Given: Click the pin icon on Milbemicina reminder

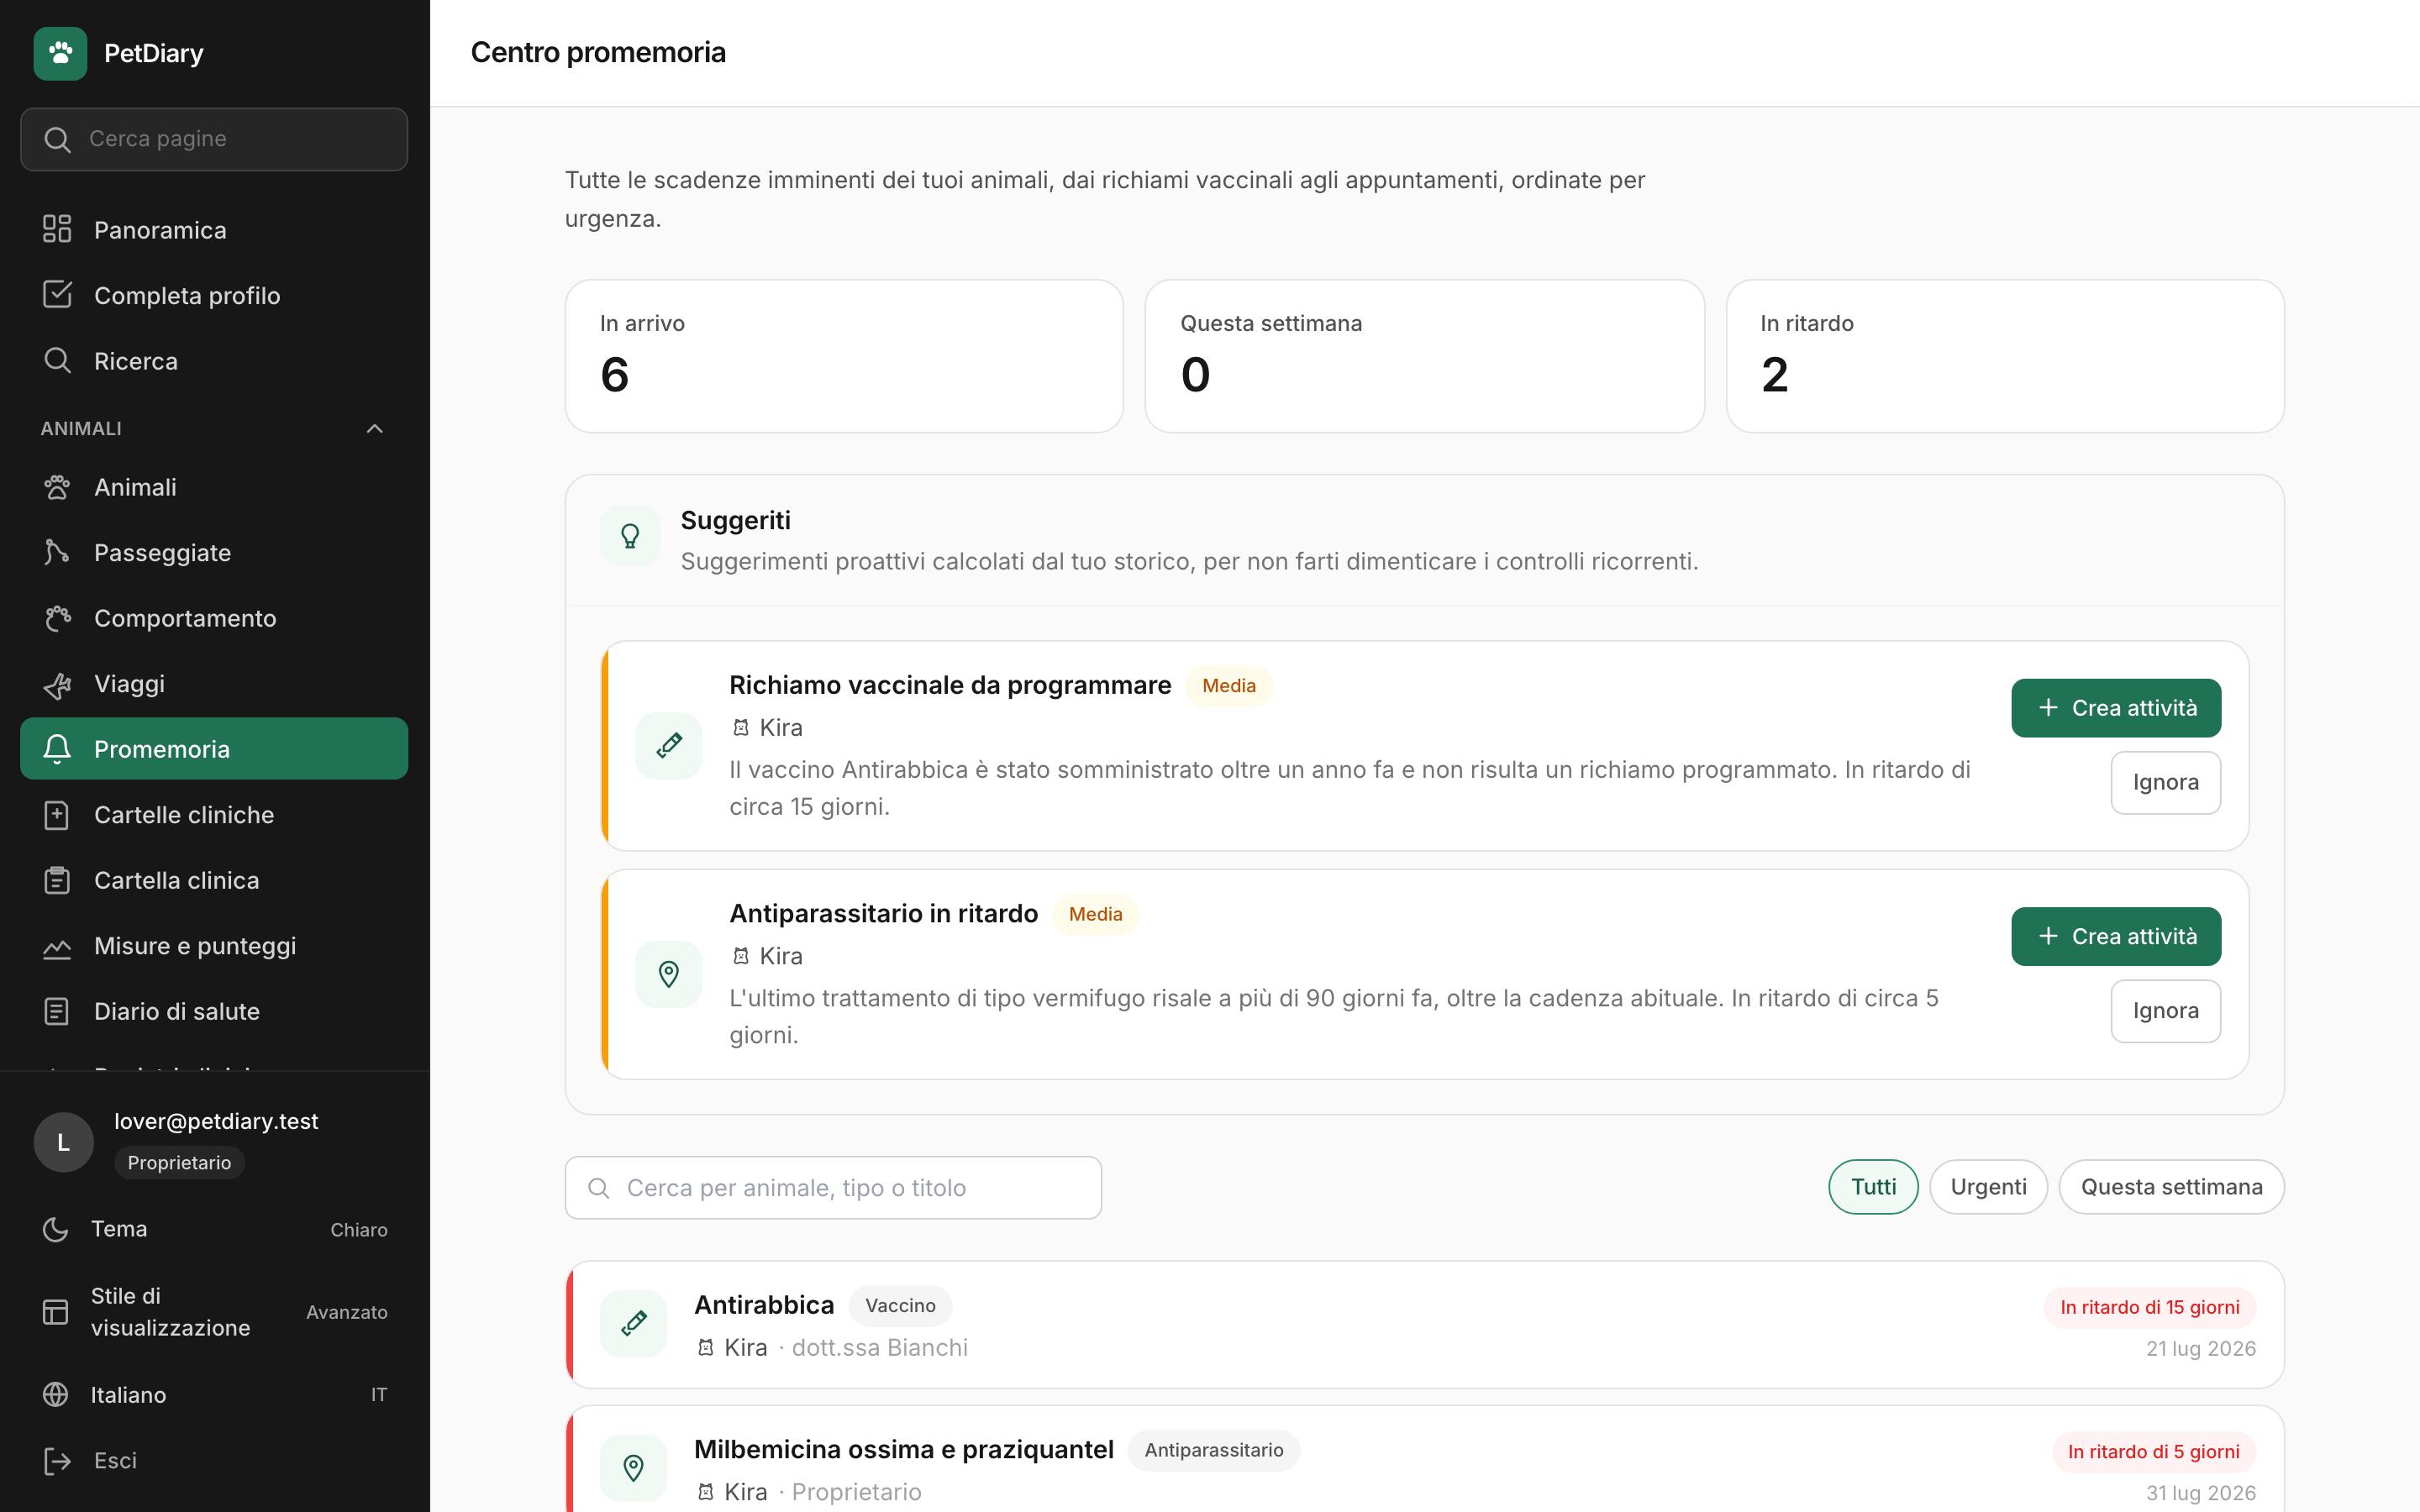Looking at the screenshot, I should pyautogui.click(x=633, y=1468).
